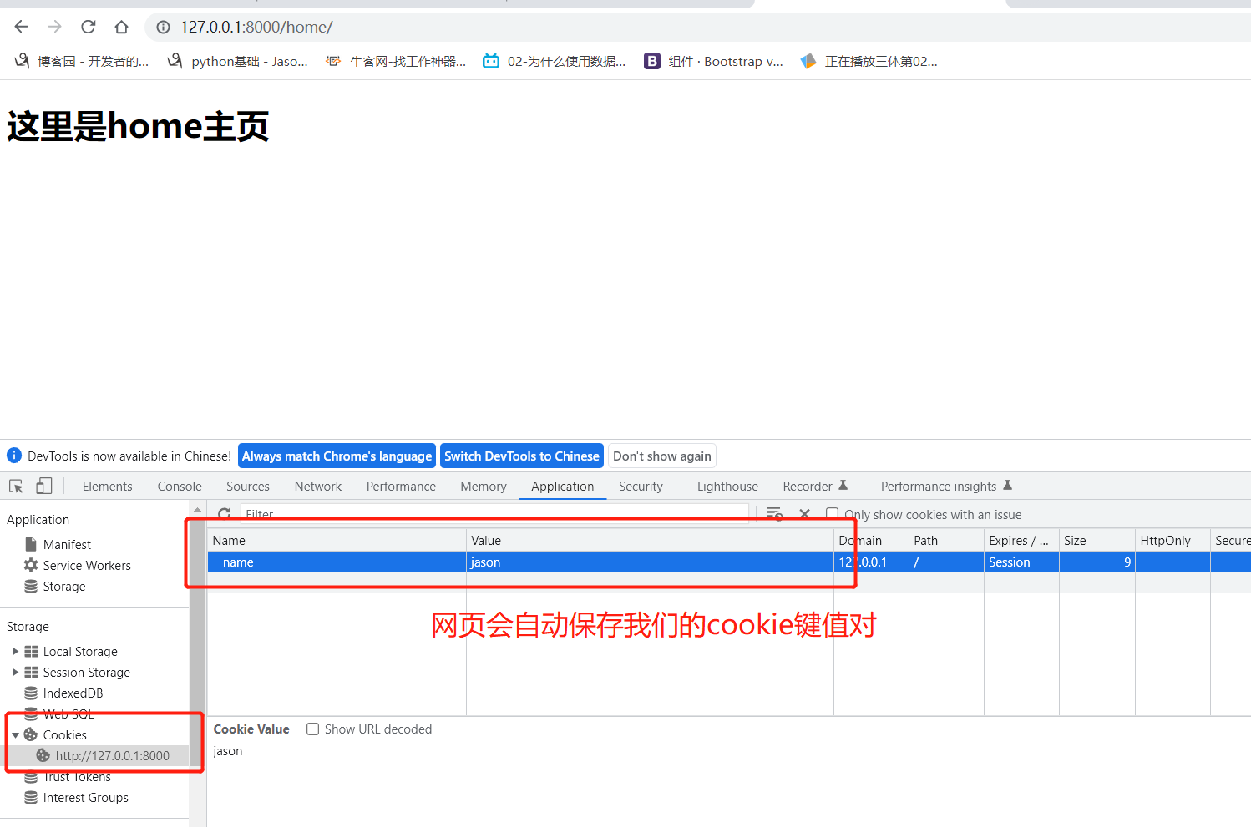Toggle the device toolbar icon

[x=44, y=486]
